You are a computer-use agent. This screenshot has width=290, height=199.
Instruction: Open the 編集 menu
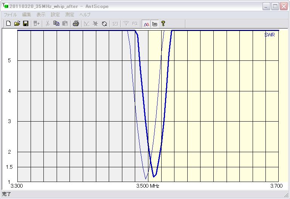coord(26,15)
